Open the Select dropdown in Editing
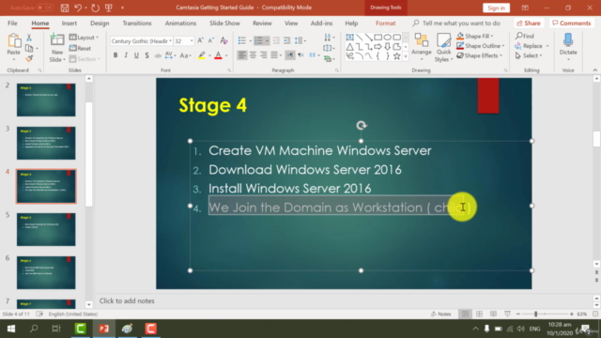The width and height of the screenshot is (601, 338). click(x=529, y=55)
